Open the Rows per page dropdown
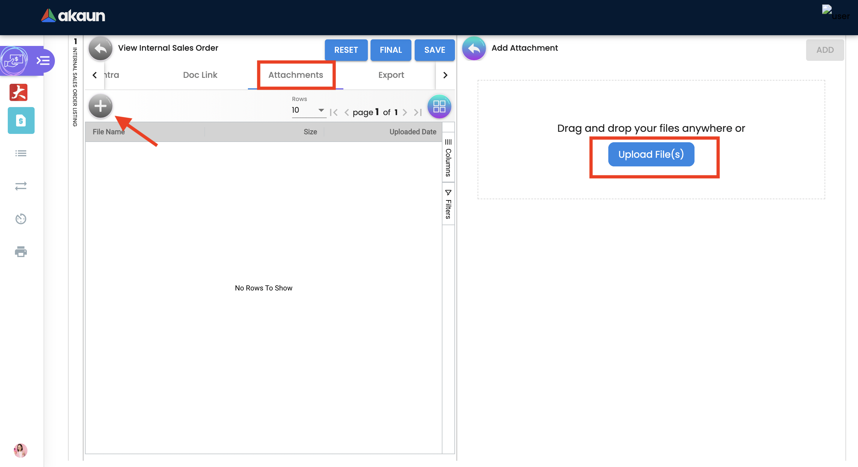858x467 pixels. pos(308,110)
